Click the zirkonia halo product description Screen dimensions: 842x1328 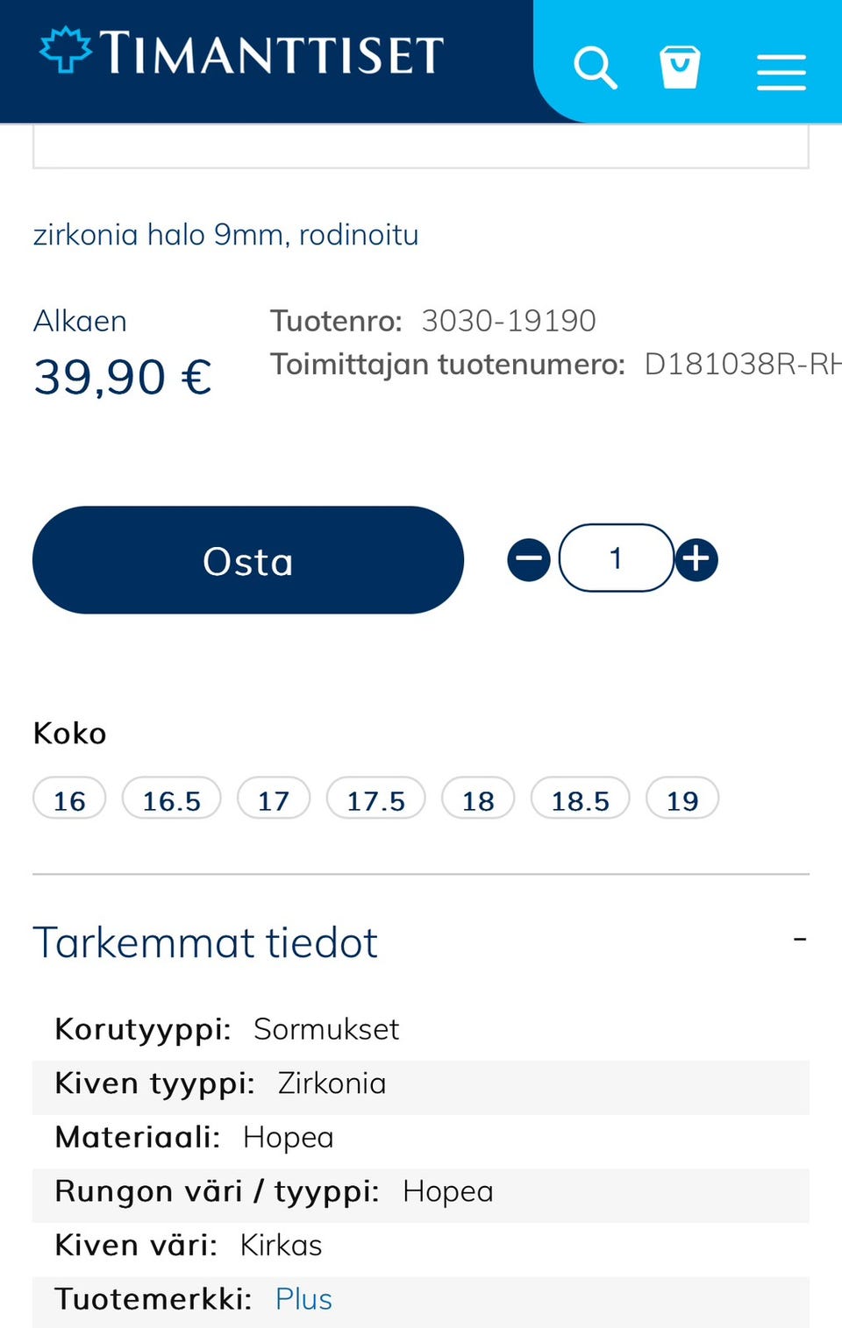pos(225,235)
